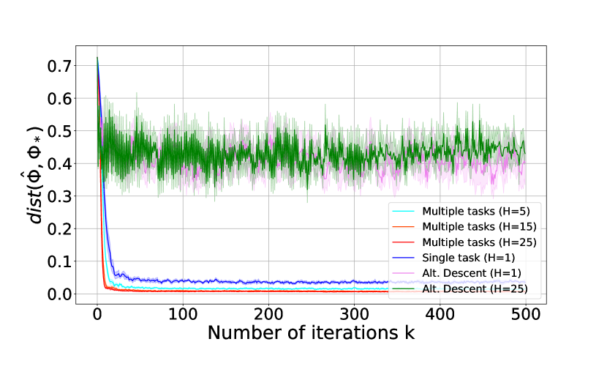This screenshot has height=380, width=607.
Task: Click the x-axis label 'Number of iterations k'
Action: 311,333
